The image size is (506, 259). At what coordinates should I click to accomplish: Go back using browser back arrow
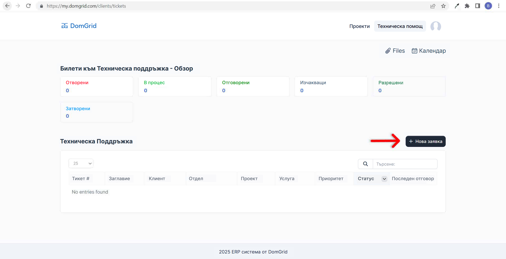click(x=7, y=6)
